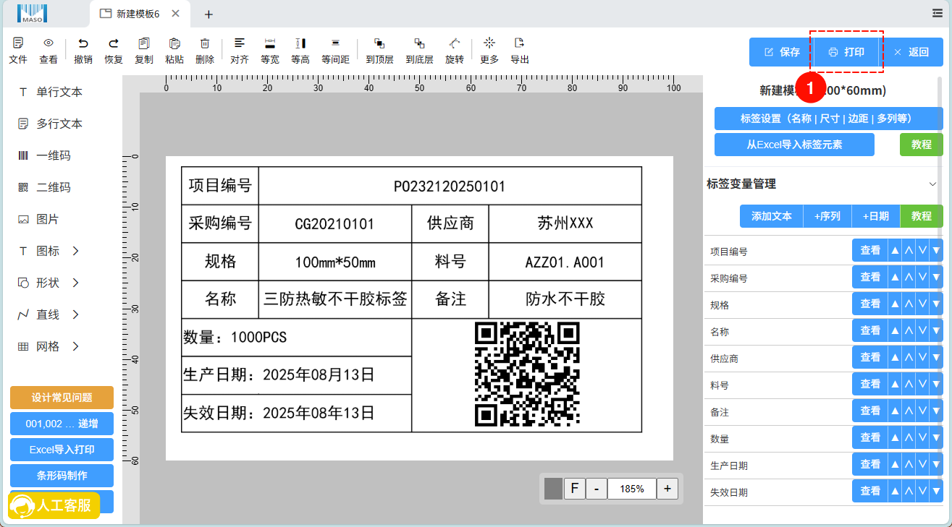Open 教程 beside the Excel import button
Viewport: 952px width, 527px height.
point(922,145)
